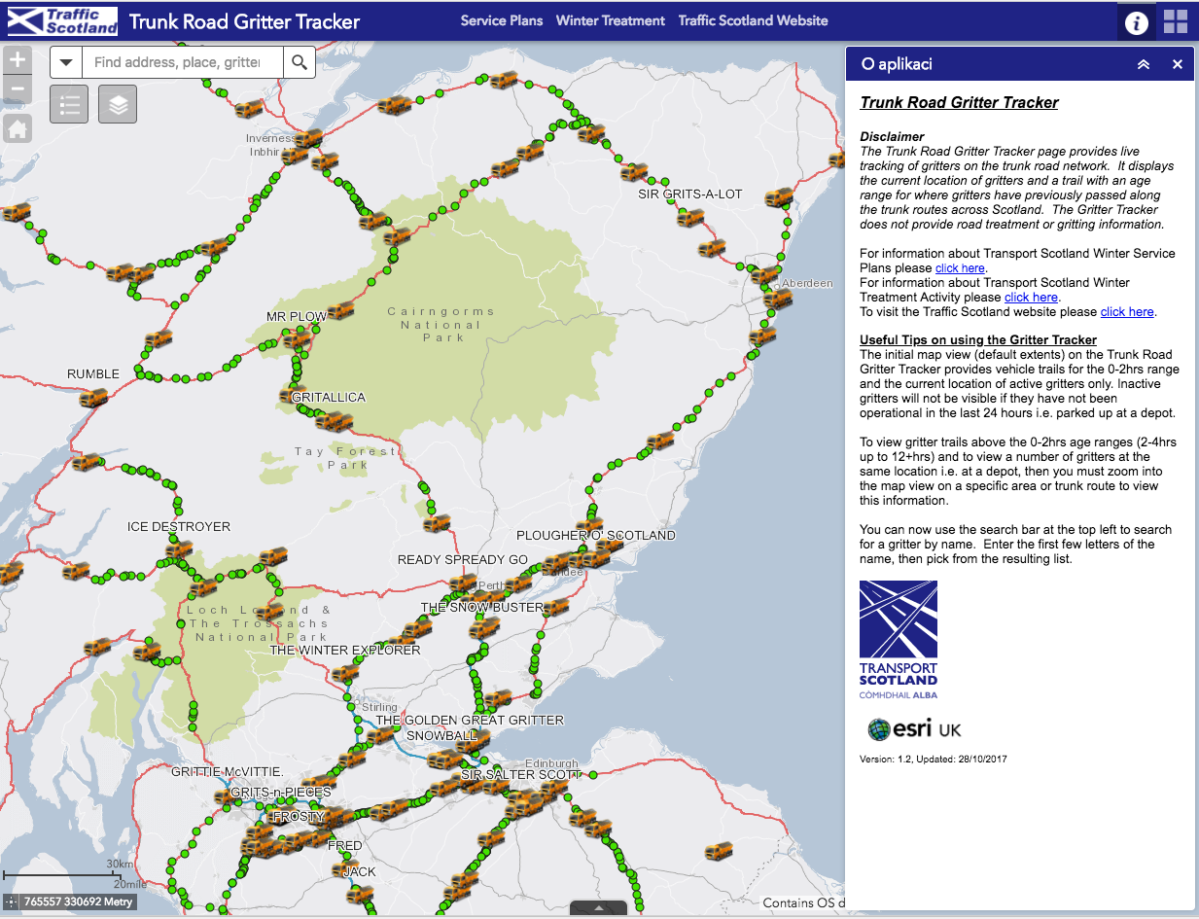This screenshot has height=919, width=1199.
Task: Focus the Find address search field
Action: pos(183,62)
